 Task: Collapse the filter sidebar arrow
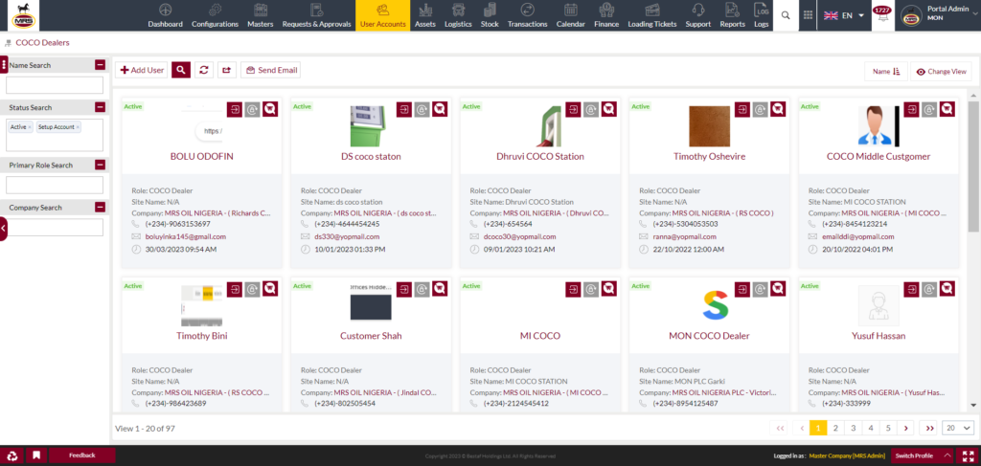(x=3, y=229)
